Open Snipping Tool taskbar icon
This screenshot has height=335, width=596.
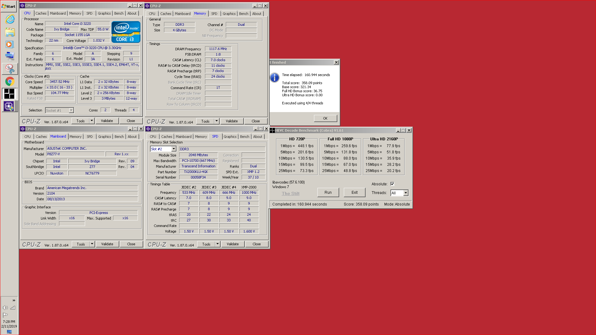coord(10,69)
